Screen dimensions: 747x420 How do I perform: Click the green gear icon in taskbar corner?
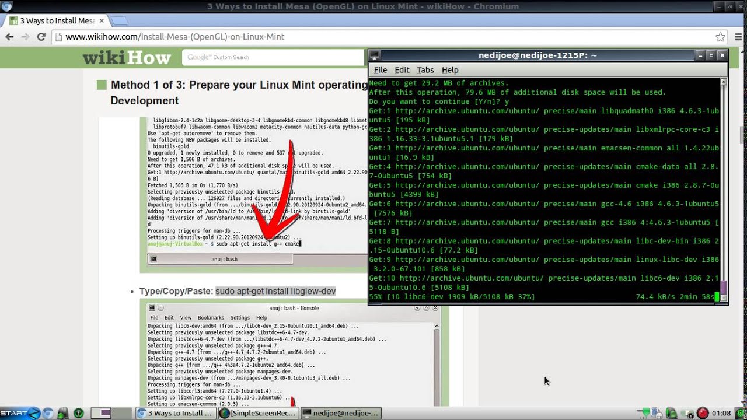pyautogui.click(x=741, y=413)
